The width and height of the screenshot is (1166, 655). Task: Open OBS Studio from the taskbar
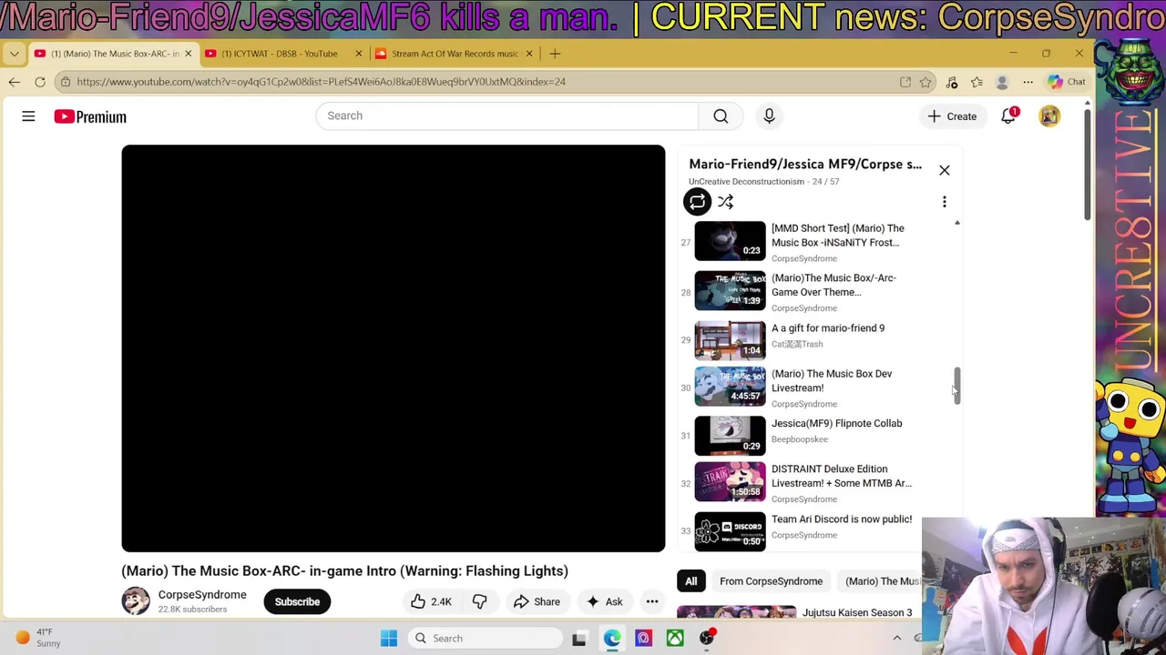pyautogui.click(x=707, y=639)
